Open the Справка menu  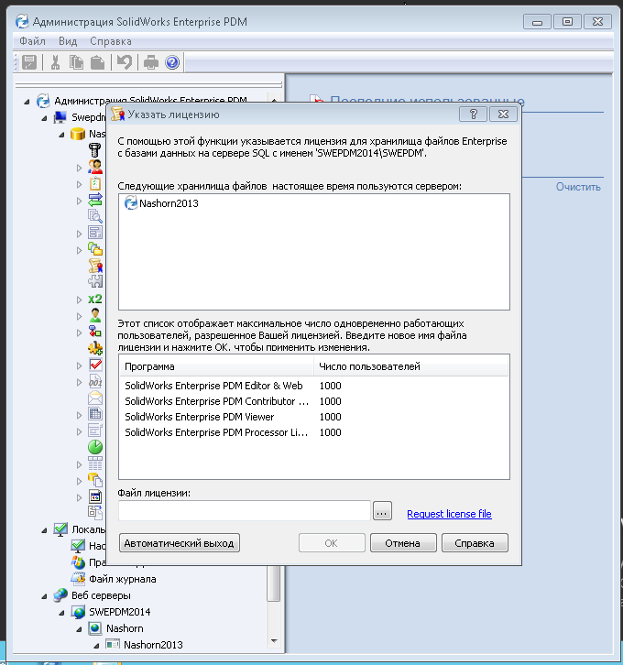(111, 41)
